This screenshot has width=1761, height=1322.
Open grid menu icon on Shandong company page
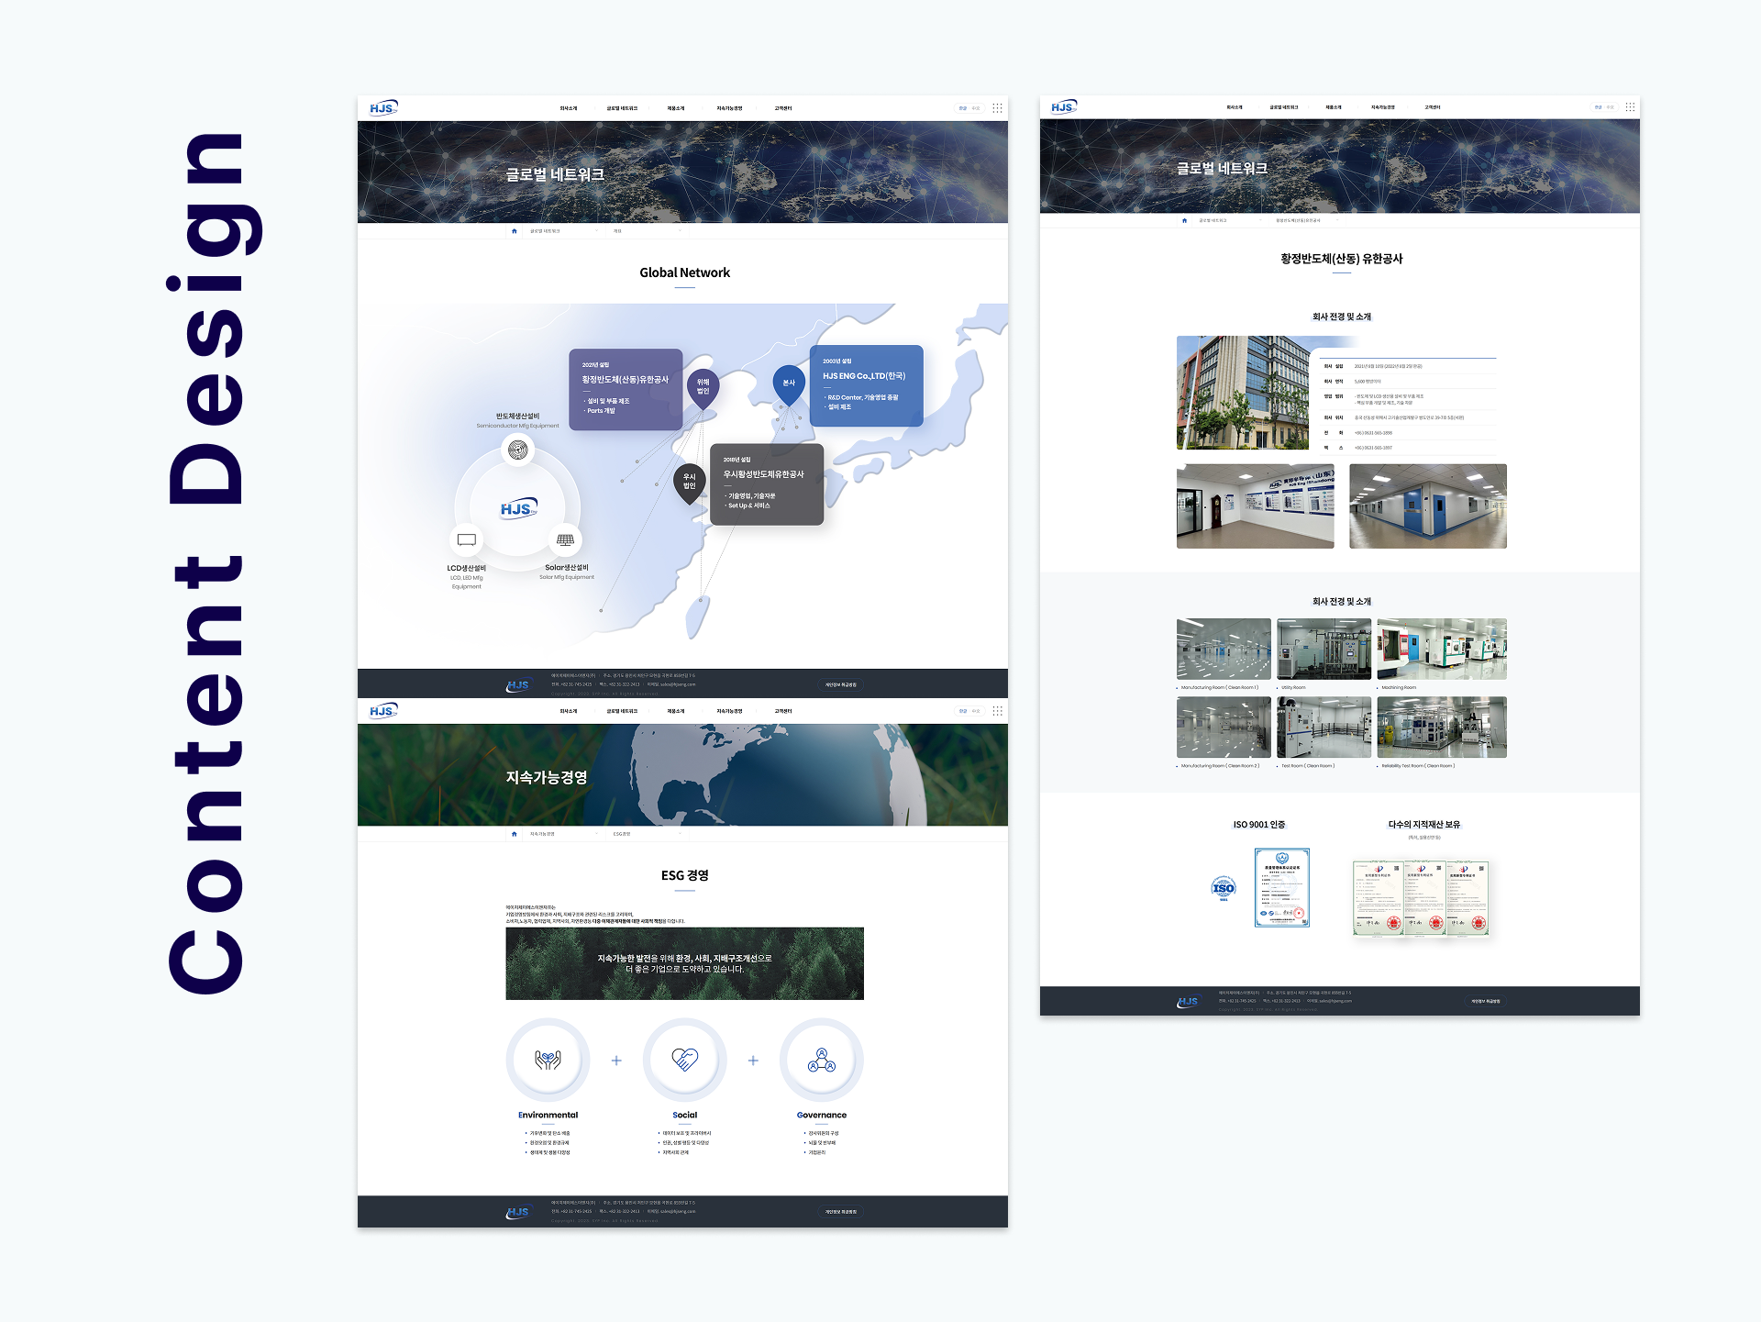point(1630,107)
